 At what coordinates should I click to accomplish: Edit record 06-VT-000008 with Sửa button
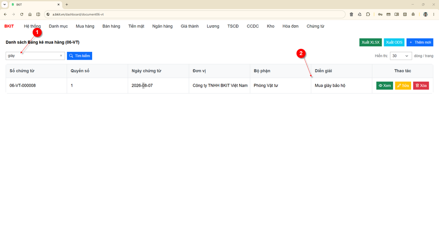[403, 85]
